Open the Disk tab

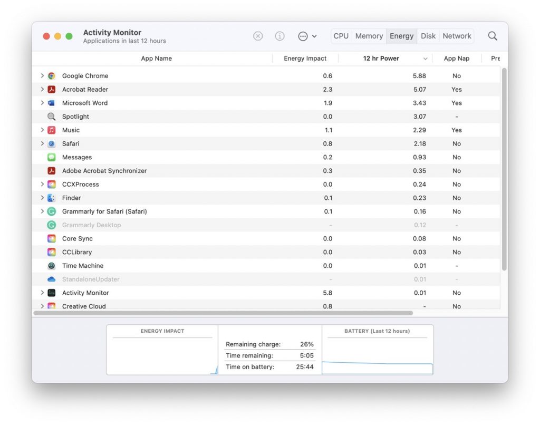coord(428,36)
